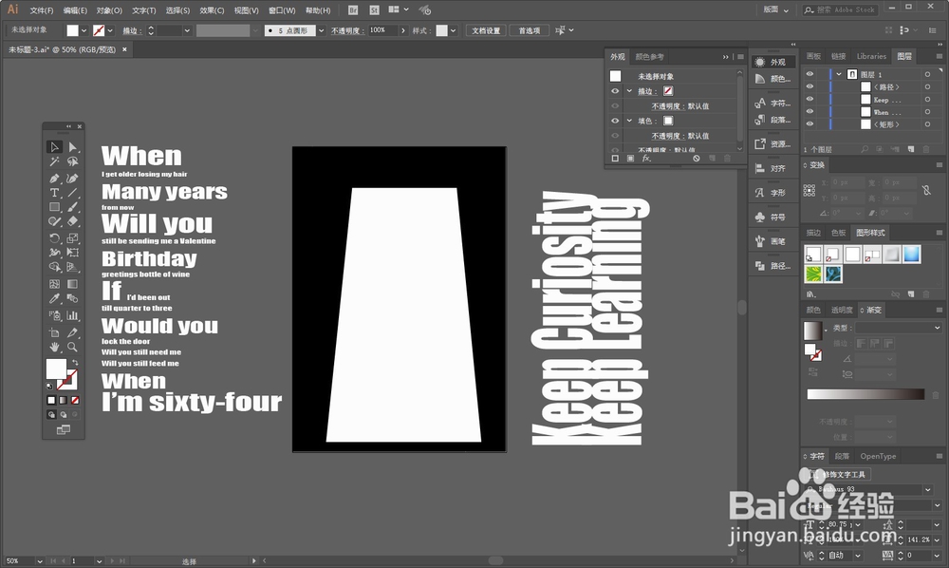Viewport: 949px width, 568px height.
Task: Open the stroke color dropdown in control bar
Action: pyautogui.click(x=110, y=30)
